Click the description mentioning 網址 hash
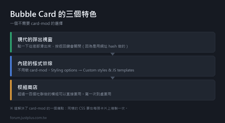 pyautogui.click(x=73, y=46)
